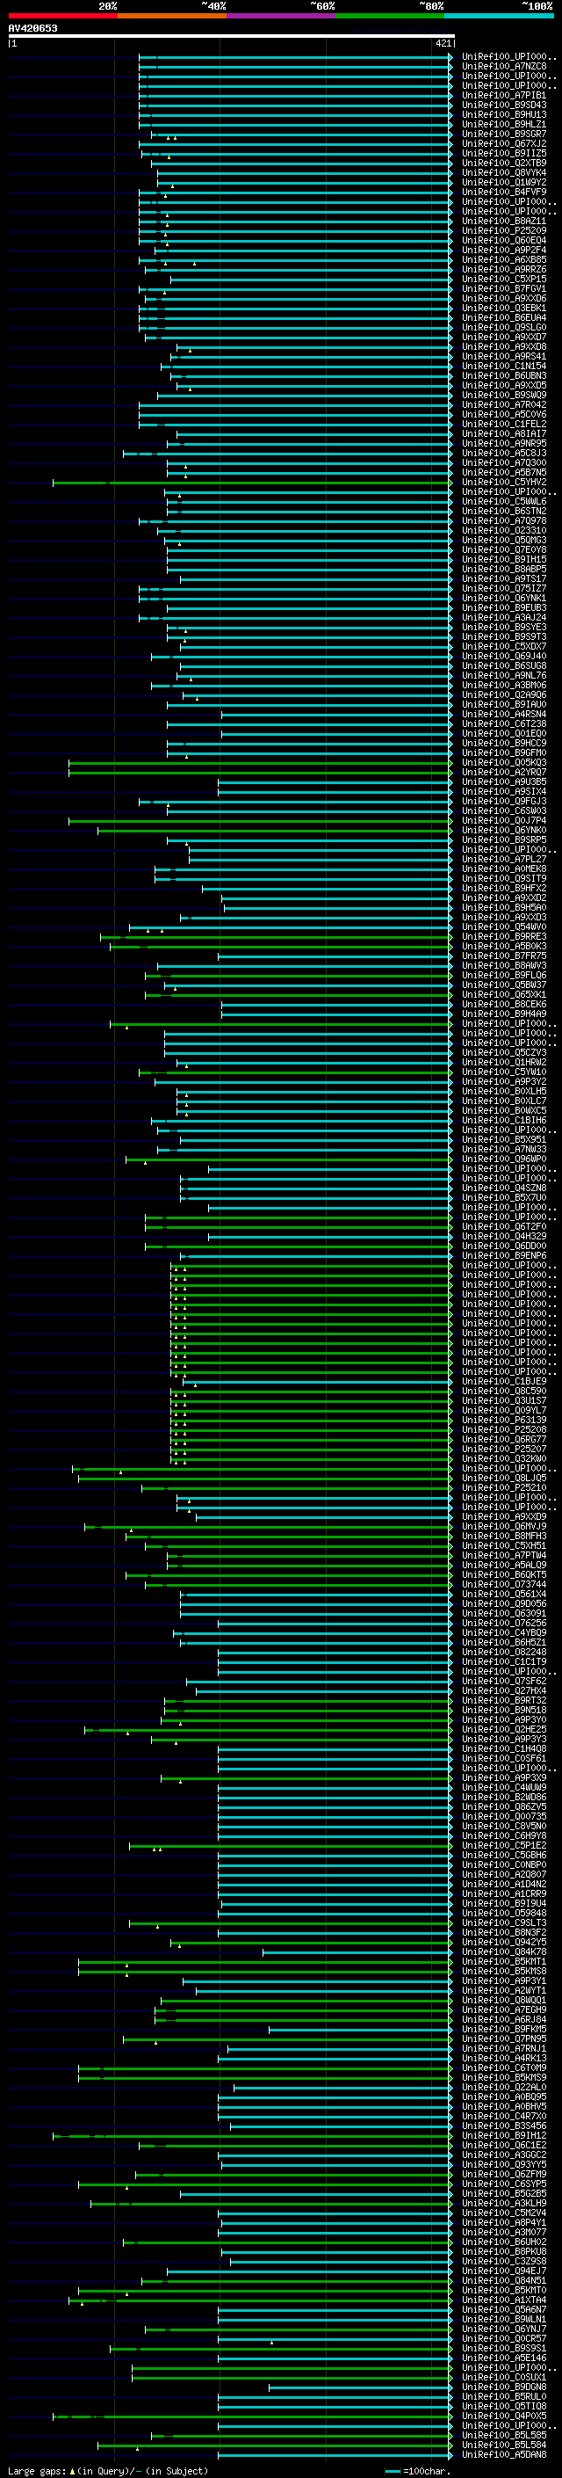Select the UniRef100_B9SWQ9 label
562x2478 pixels.
pos(504,396)
